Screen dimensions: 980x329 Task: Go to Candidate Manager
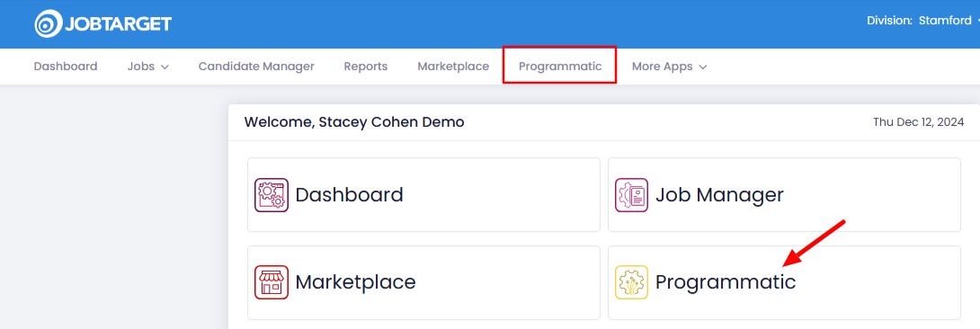tap(256, 67)
